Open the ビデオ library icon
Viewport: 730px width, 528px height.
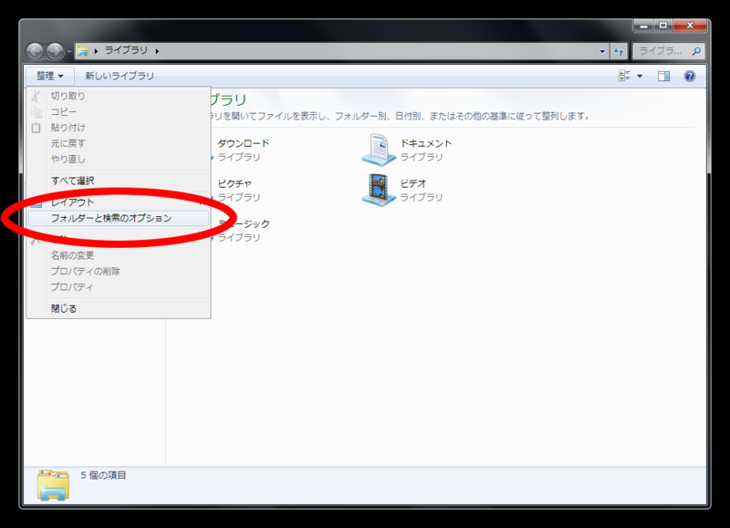pos(380,187)
